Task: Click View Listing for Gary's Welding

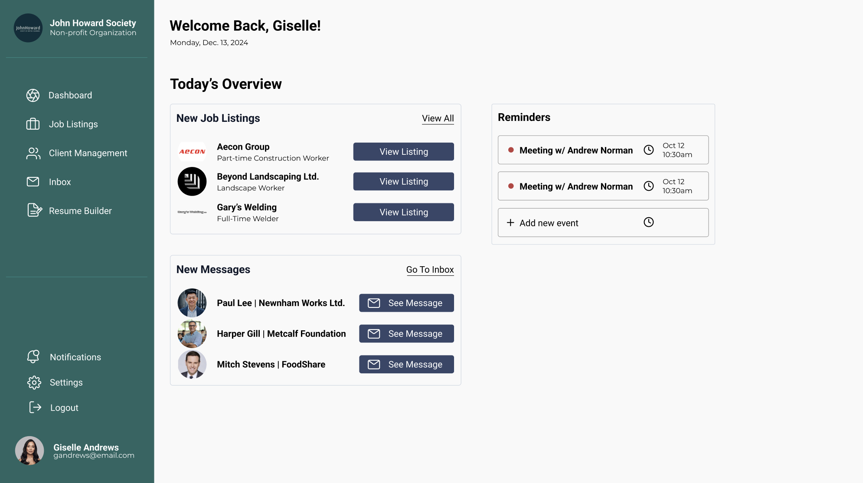Action: (x=403, y=212)
